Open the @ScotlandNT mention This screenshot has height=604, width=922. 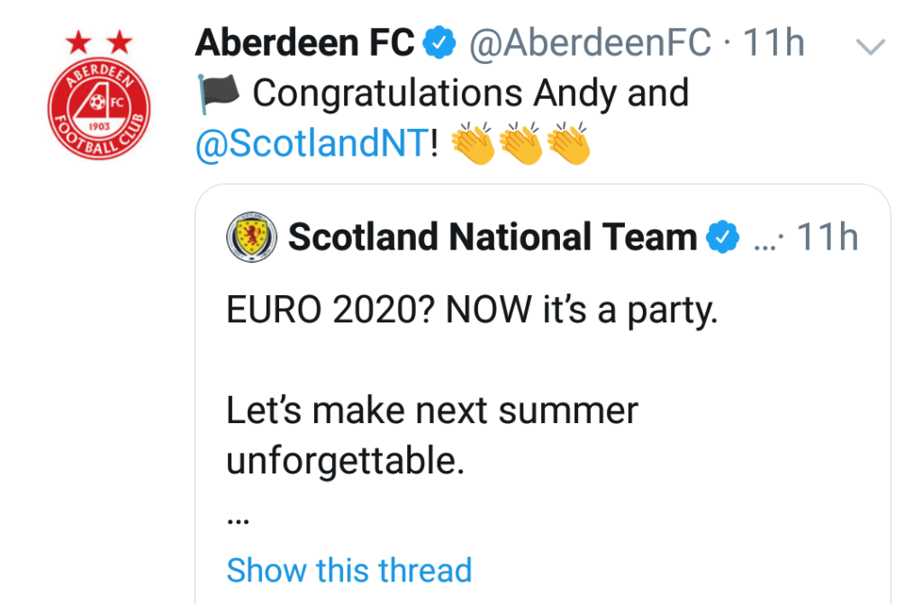point(311,145)
